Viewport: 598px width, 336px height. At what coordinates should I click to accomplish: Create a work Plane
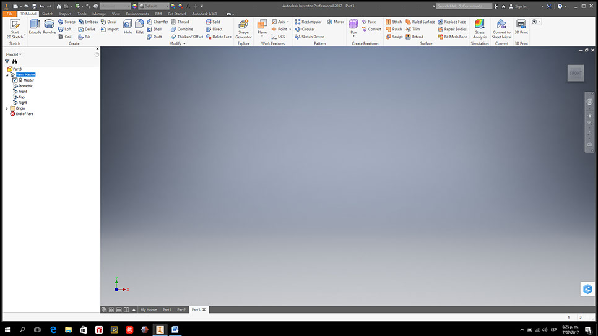262,27
